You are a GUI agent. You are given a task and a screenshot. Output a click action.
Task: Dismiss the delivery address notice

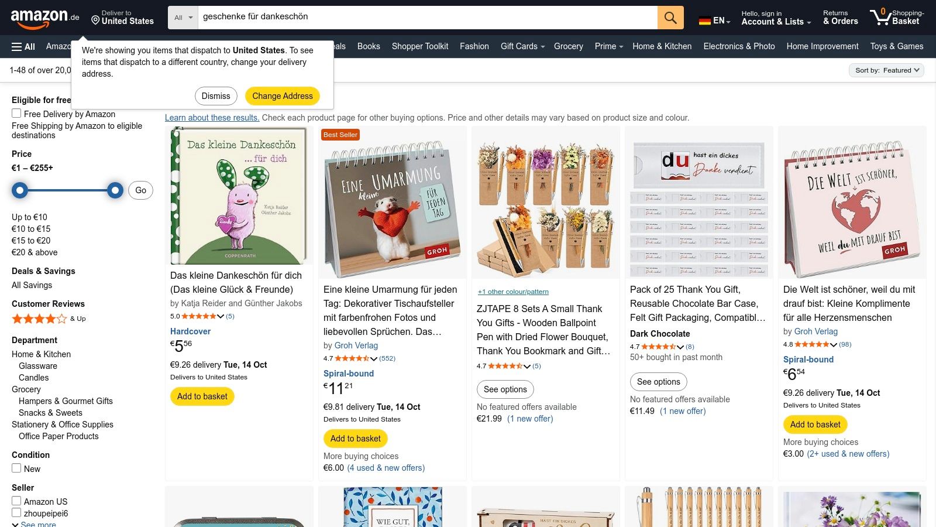pos(216,96)
